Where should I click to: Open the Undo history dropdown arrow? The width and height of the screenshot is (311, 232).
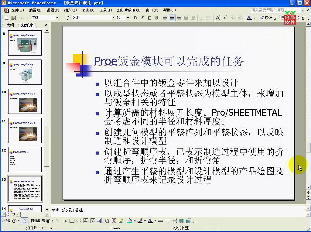(27, 18)
